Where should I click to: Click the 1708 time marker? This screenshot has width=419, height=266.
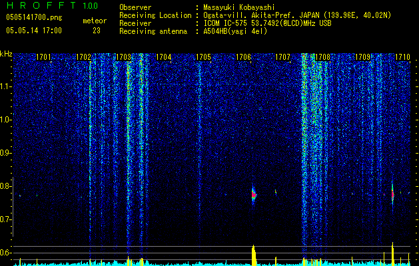tap(323, 57)
